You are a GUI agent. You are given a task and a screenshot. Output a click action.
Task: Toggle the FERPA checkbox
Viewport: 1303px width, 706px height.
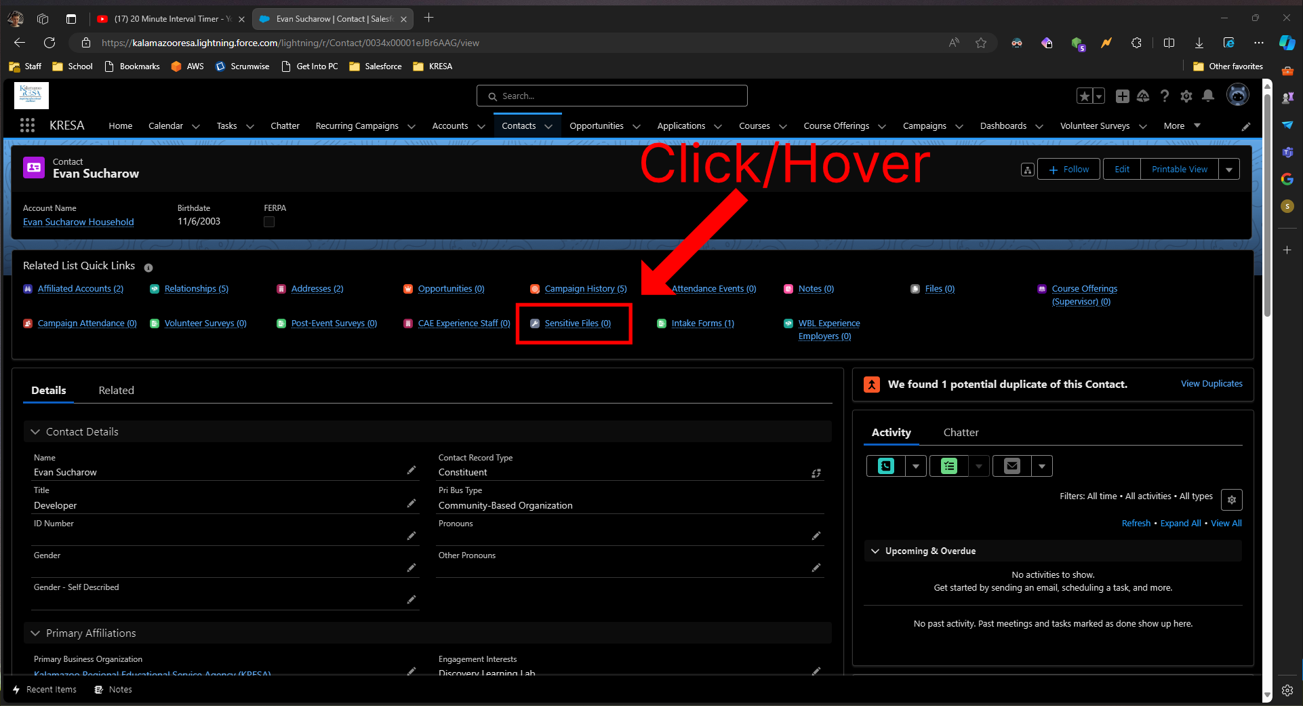[269, 222]
